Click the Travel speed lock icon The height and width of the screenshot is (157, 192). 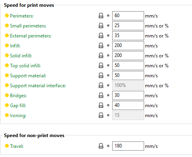tap(101, 146)
